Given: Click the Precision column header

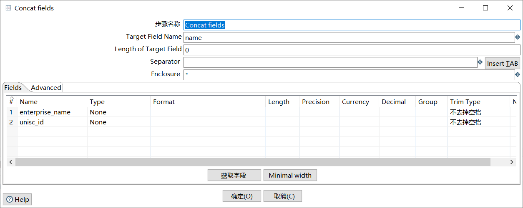Looking at the screenshot, I should [319, 102].
